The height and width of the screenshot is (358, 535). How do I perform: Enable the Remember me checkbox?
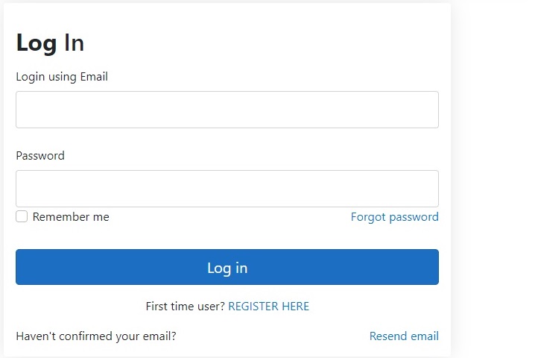click(x=22, y=216)
